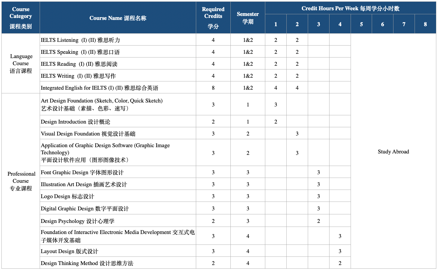This screenshot has height=271, width=438.
Task: Click the semester '7' column header
Action: (x=404, y=24)
